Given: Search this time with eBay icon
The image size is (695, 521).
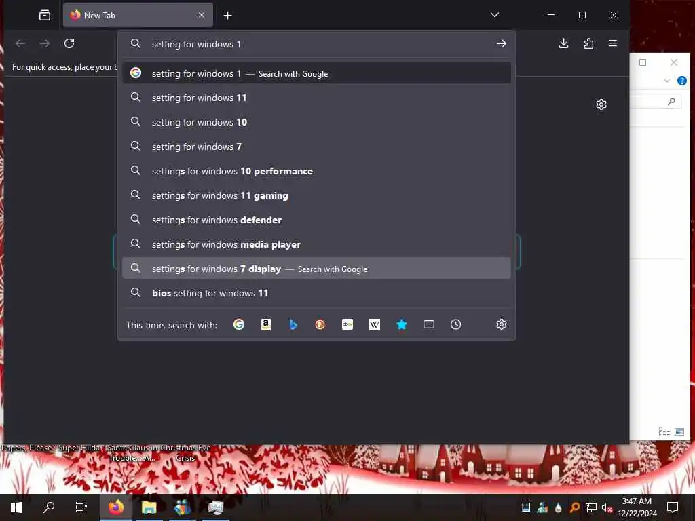Looking at the screenshot, I should (x=347, y=324).
